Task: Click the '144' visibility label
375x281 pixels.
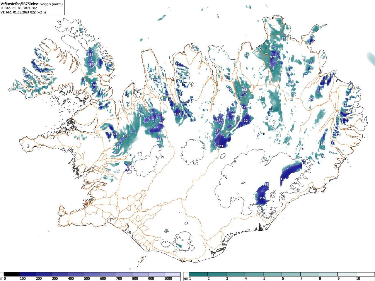Action: (x=94, y=85)
